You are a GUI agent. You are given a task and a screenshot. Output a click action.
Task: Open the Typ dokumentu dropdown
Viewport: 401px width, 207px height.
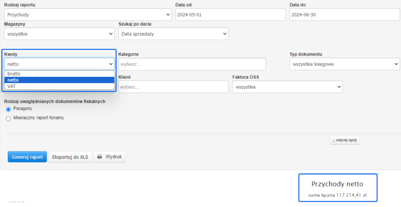point(345,64)
